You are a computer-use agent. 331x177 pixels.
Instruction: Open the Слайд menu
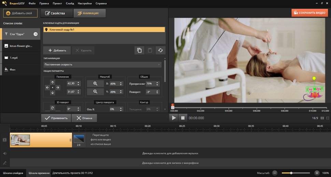point(70,3)
